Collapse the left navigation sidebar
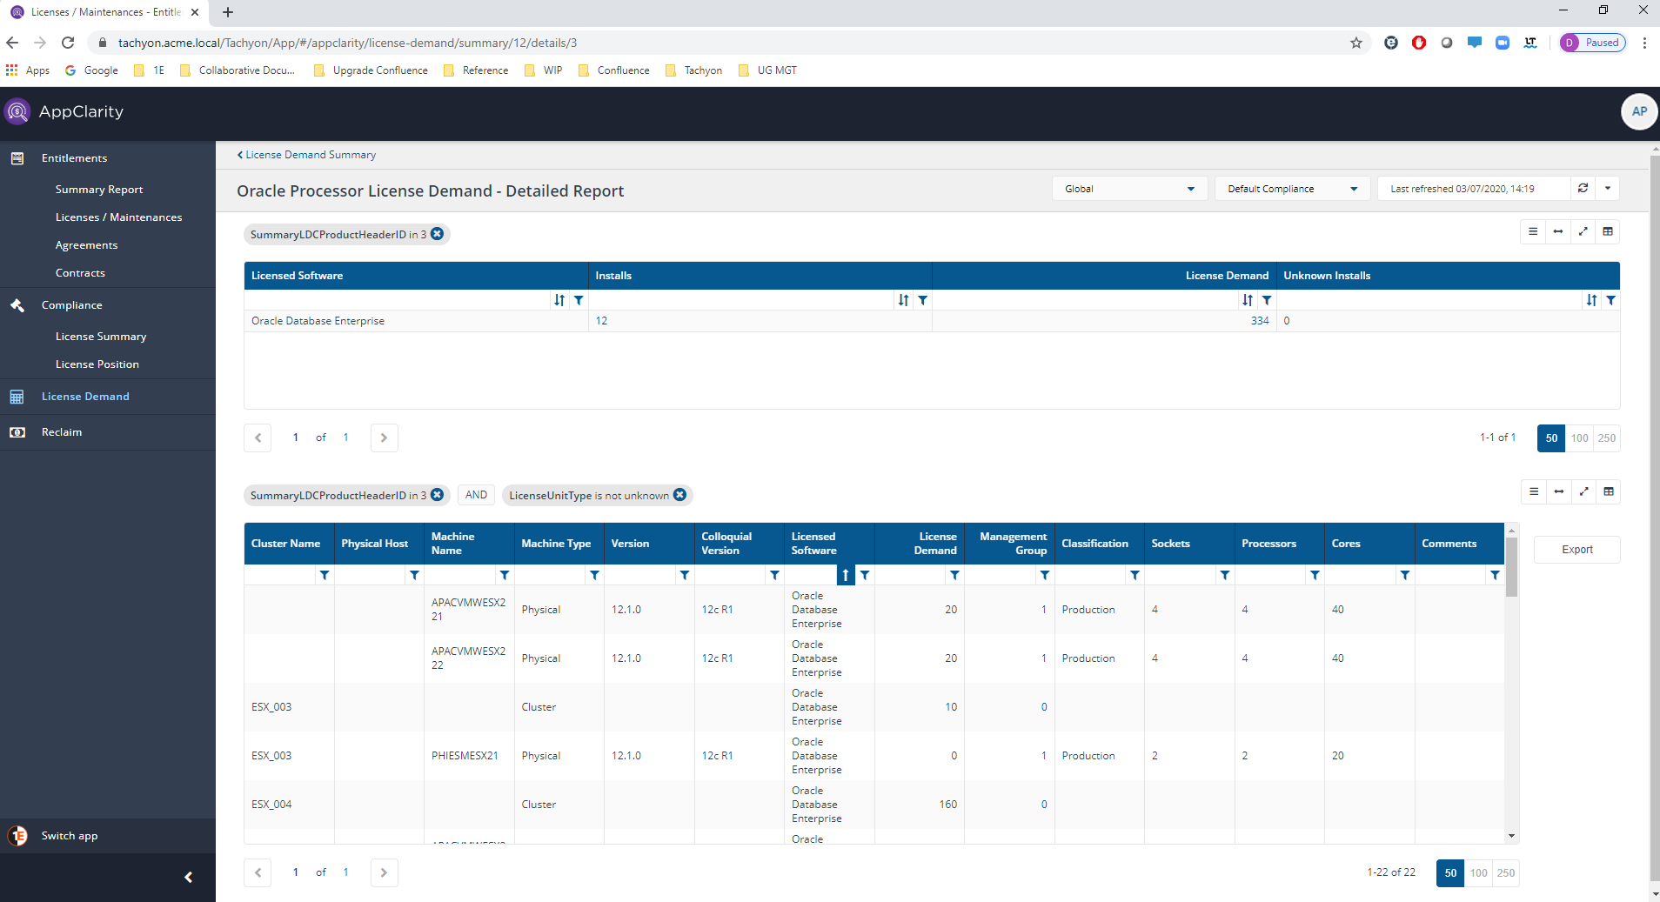 pyautogui.click(x=188, y=878)
